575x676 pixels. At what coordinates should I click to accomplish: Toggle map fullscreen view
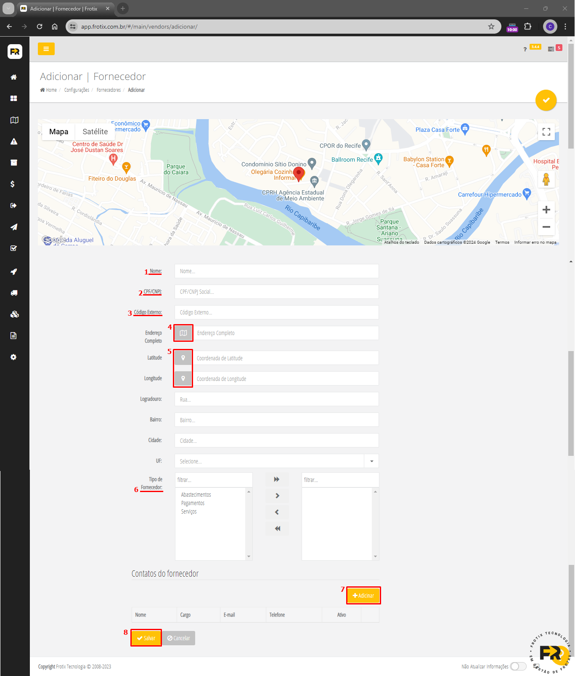(x=546, y=132)
